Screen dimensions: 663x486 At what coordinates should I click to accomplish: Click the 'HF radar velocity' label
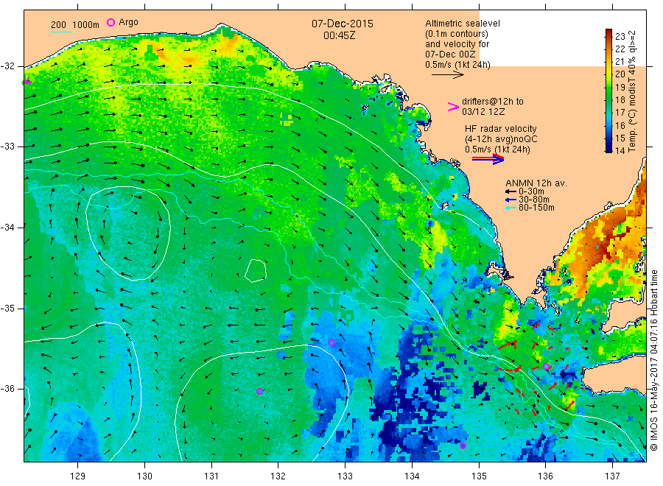coord(501,128)
